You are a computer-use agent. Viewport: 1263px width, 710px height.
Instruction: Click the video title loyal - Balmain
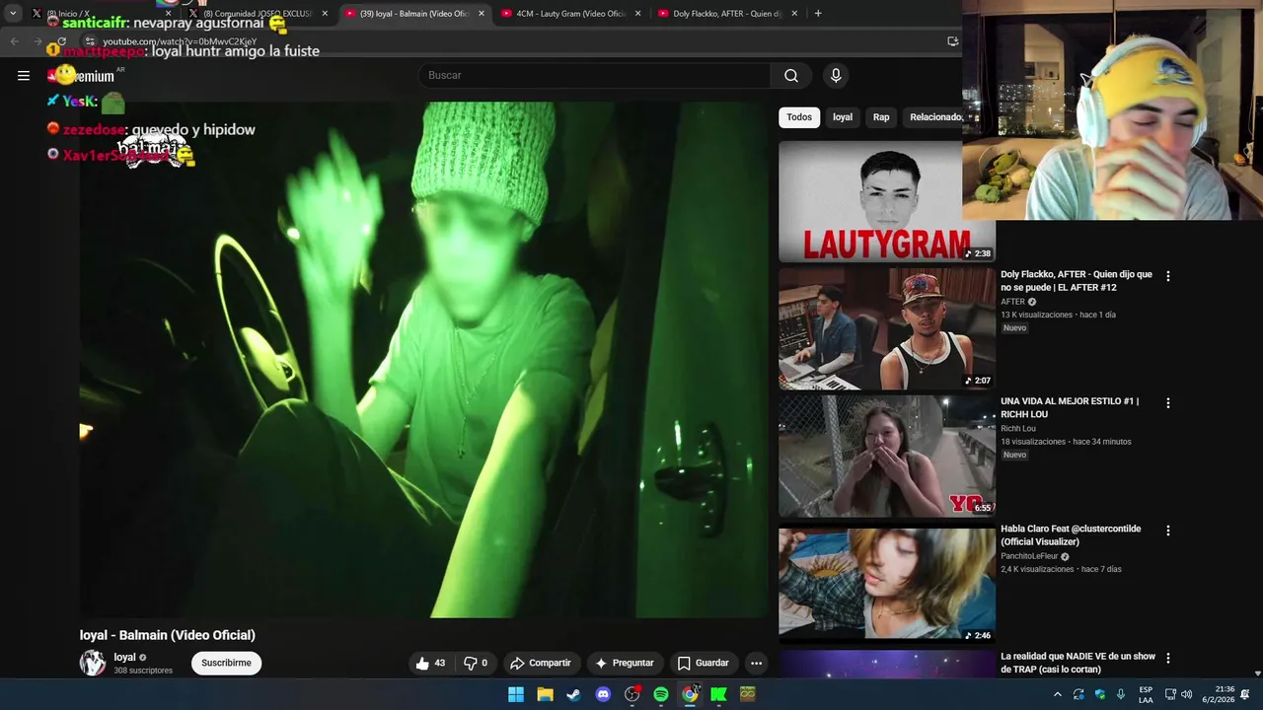pos(168,635)
